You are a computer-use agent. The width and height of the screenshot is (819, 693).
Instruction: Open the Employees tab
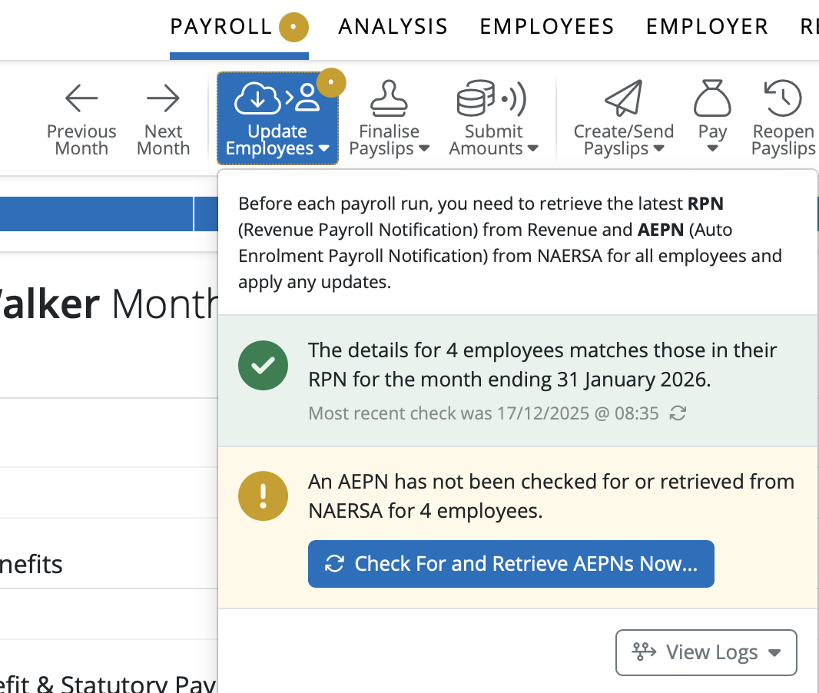547,27
